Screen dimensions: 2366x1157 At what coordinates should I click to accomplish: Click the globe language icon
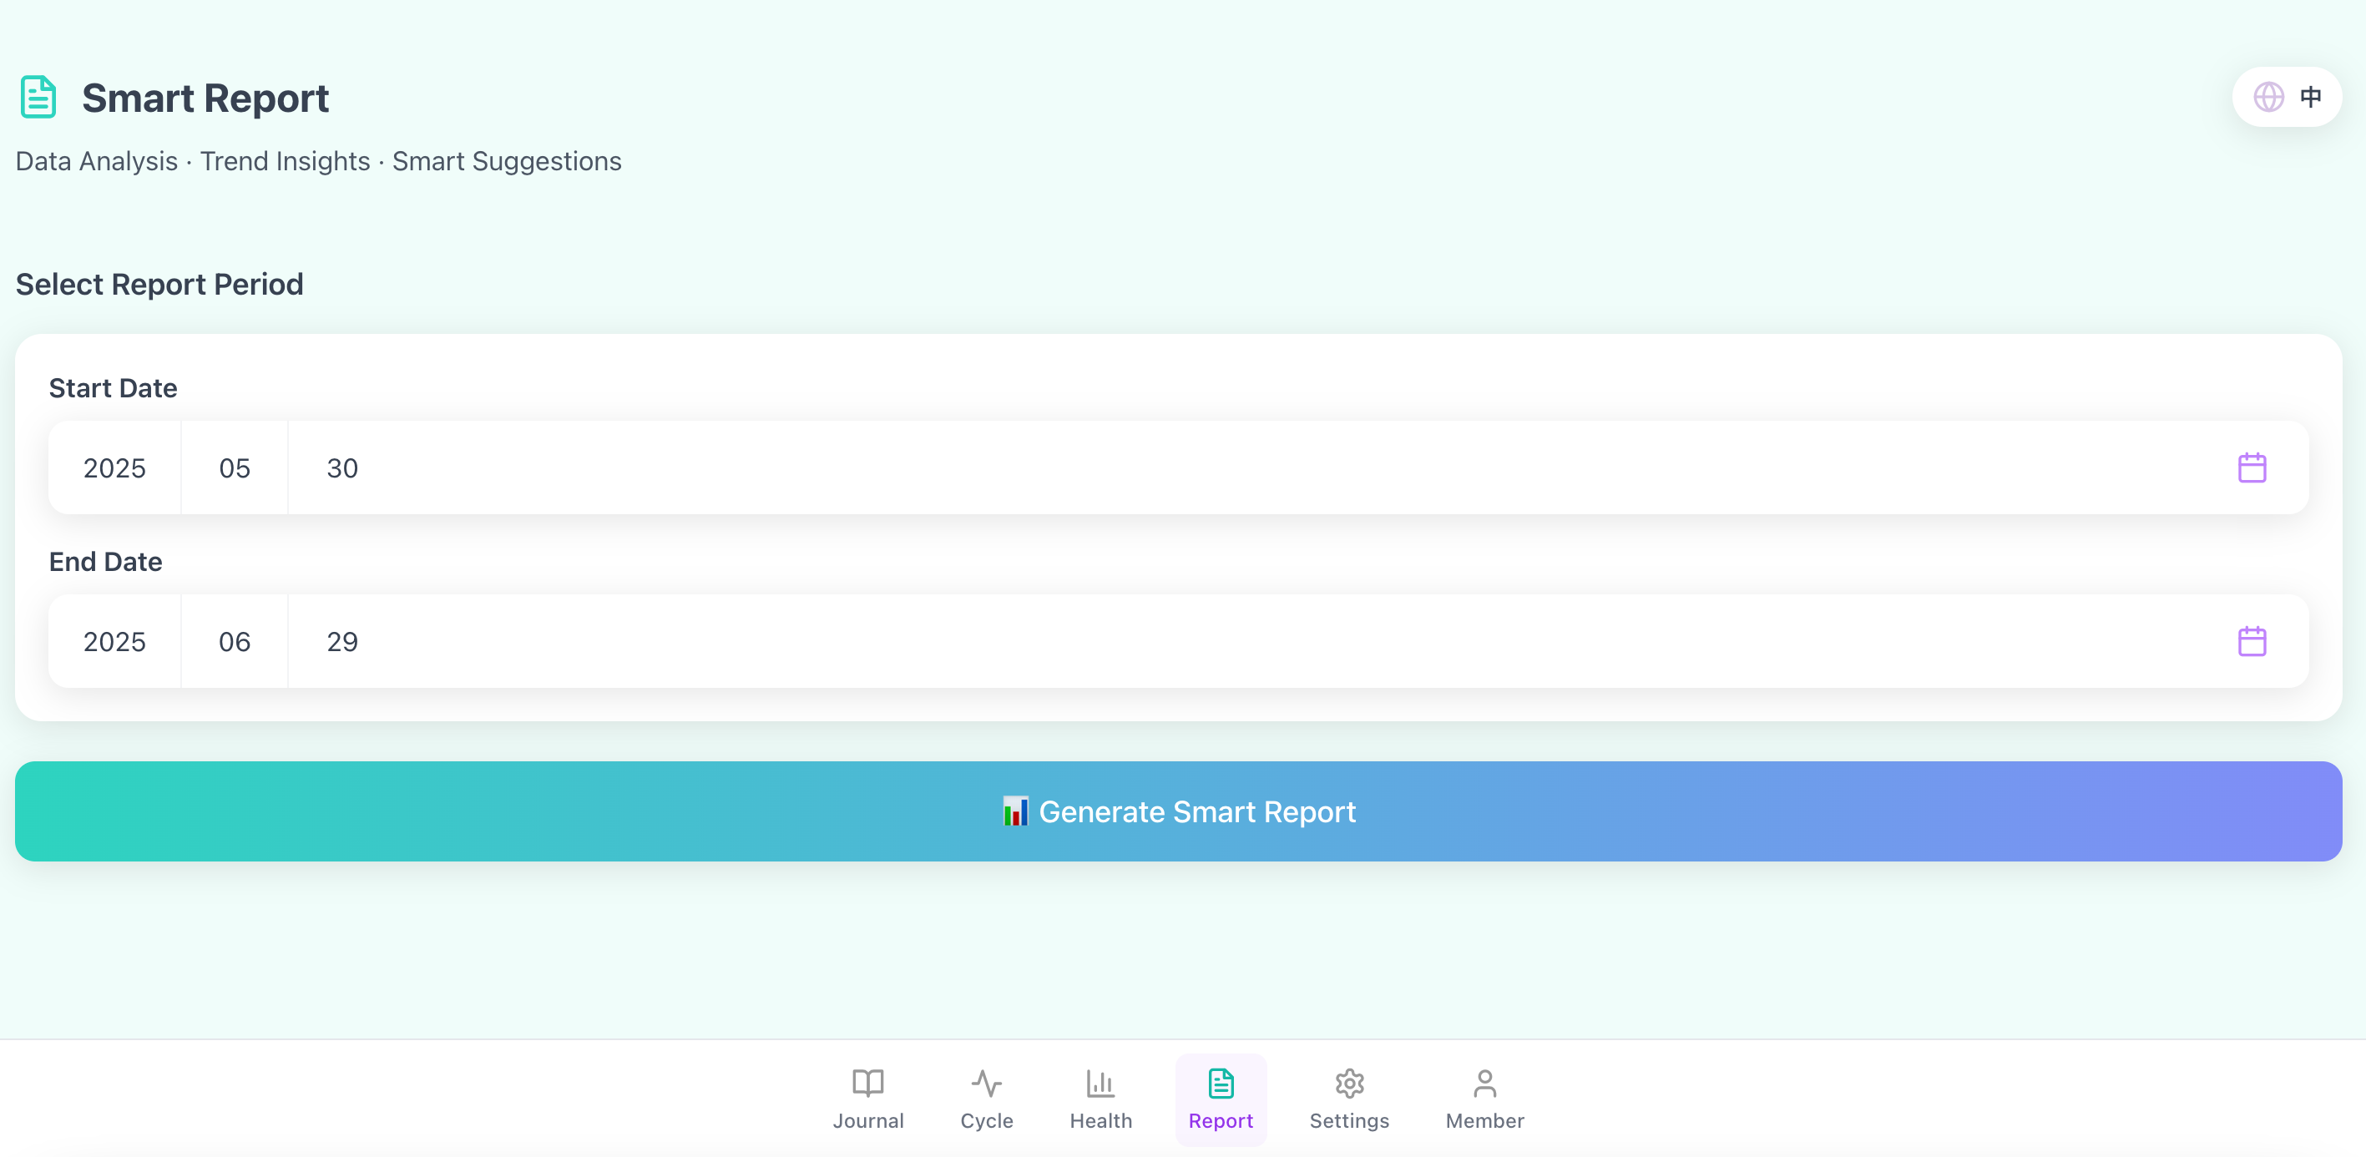pyautogui.click(x=2267, y=97)
